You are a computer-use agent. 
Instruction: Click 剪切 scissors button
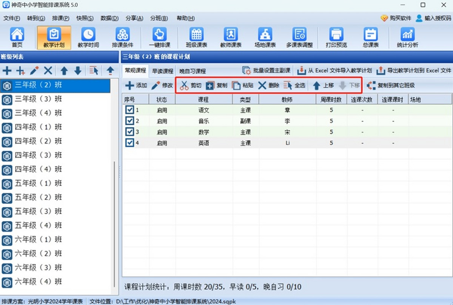[x=191, y=86]
